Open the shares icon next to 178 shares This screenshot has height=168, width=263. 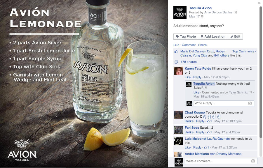pos(176,62)
